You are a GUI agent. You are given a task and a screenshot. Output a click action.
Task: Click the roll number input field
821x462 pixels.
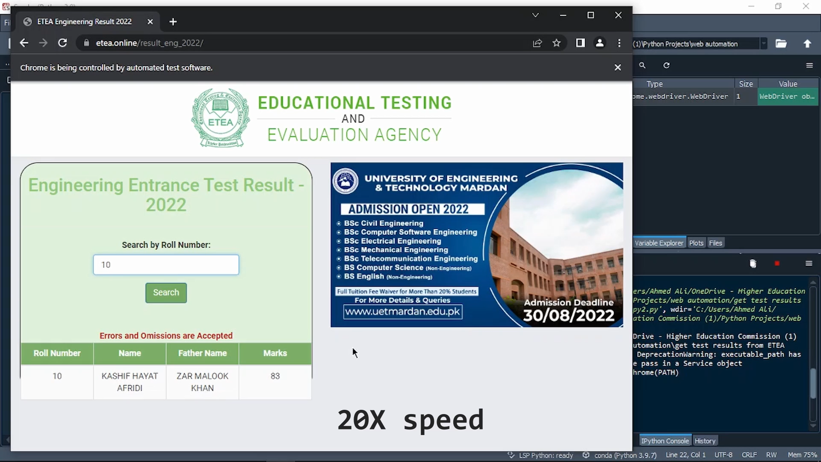[x=166, y=265]
